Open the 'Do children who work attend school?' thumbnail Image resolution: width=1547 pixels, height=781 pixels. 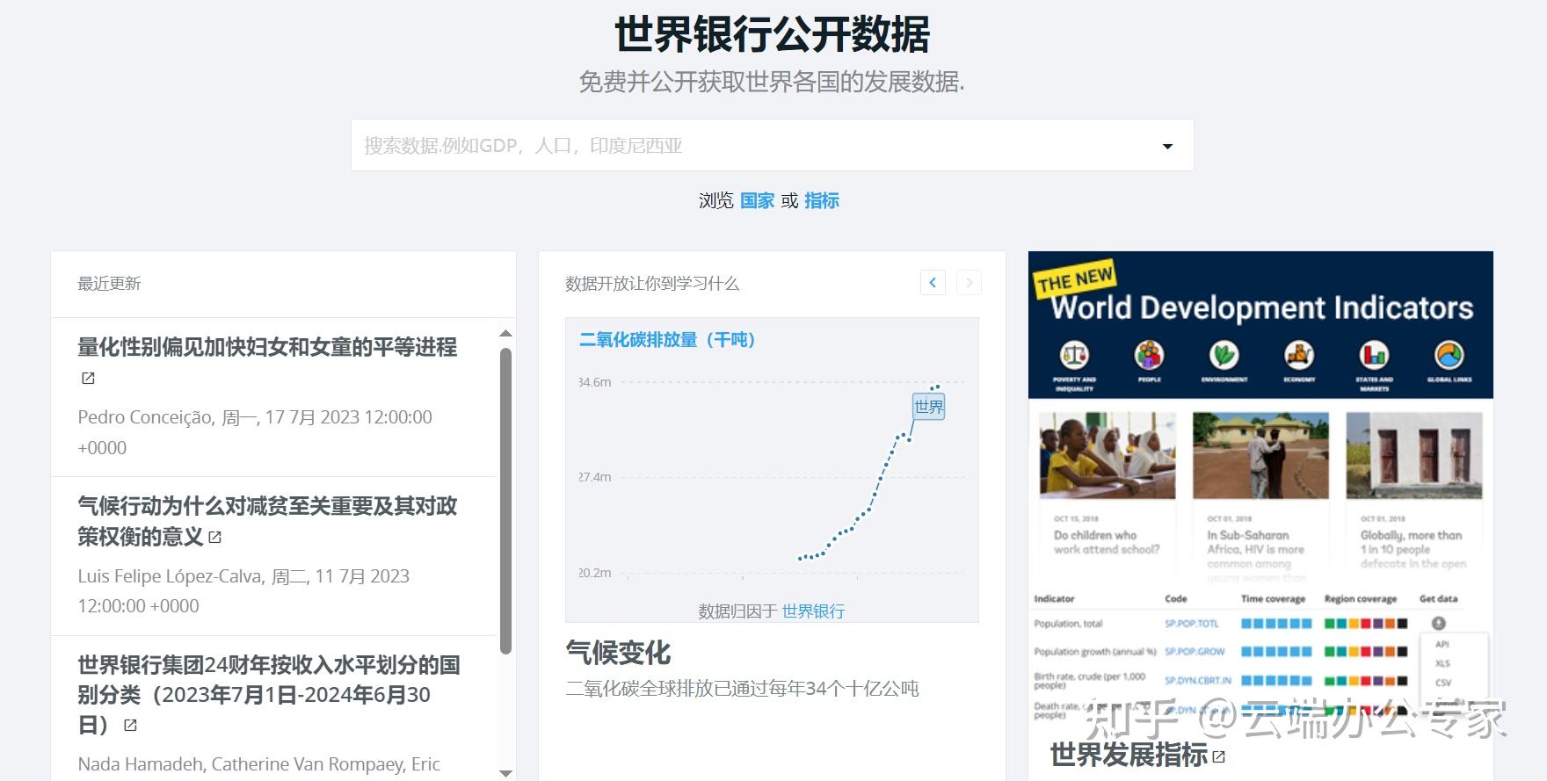coord(1108,456)
